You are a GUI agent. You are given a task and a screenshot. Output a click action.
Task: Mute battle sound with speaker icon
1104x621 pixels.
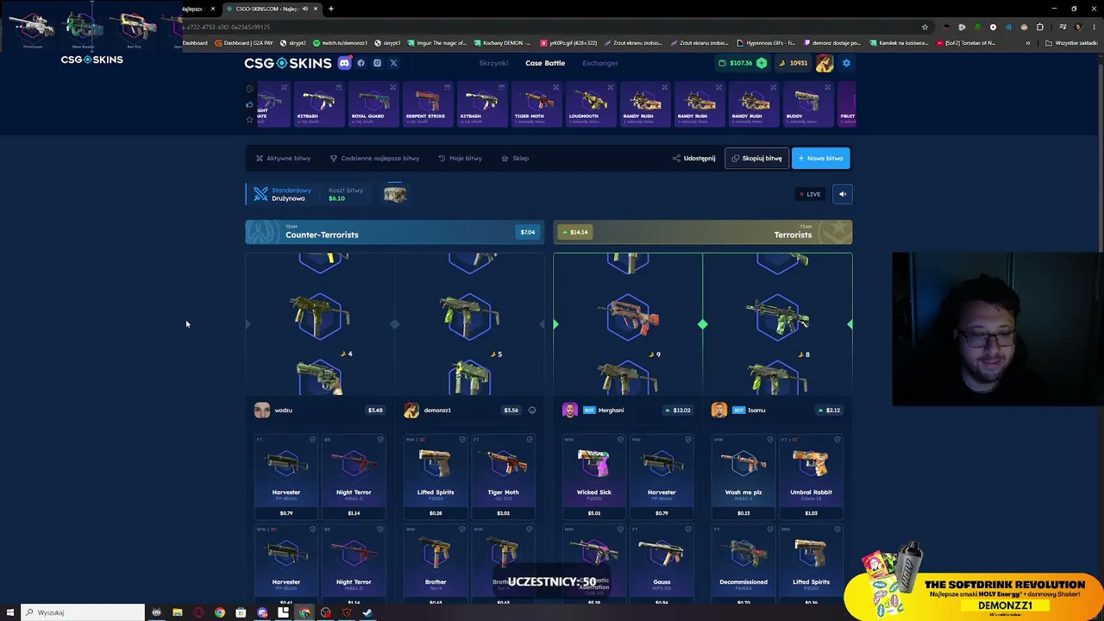843,194
